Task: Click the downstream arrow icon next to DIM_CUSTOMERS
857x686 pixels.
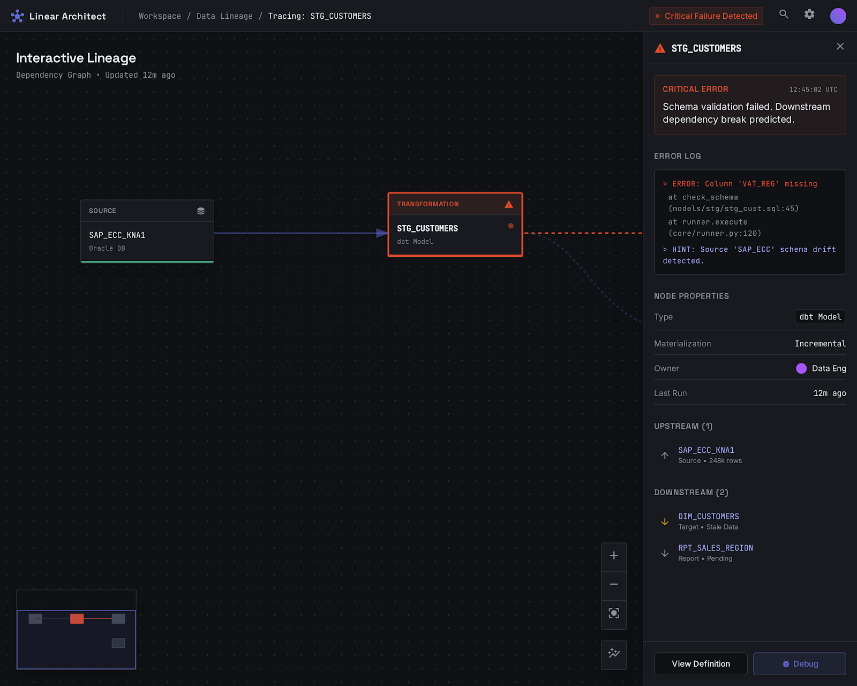Action: tap(665, 521)
